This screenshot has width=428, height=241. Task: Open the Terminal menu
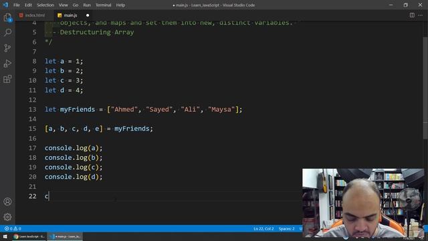(103, 5)
